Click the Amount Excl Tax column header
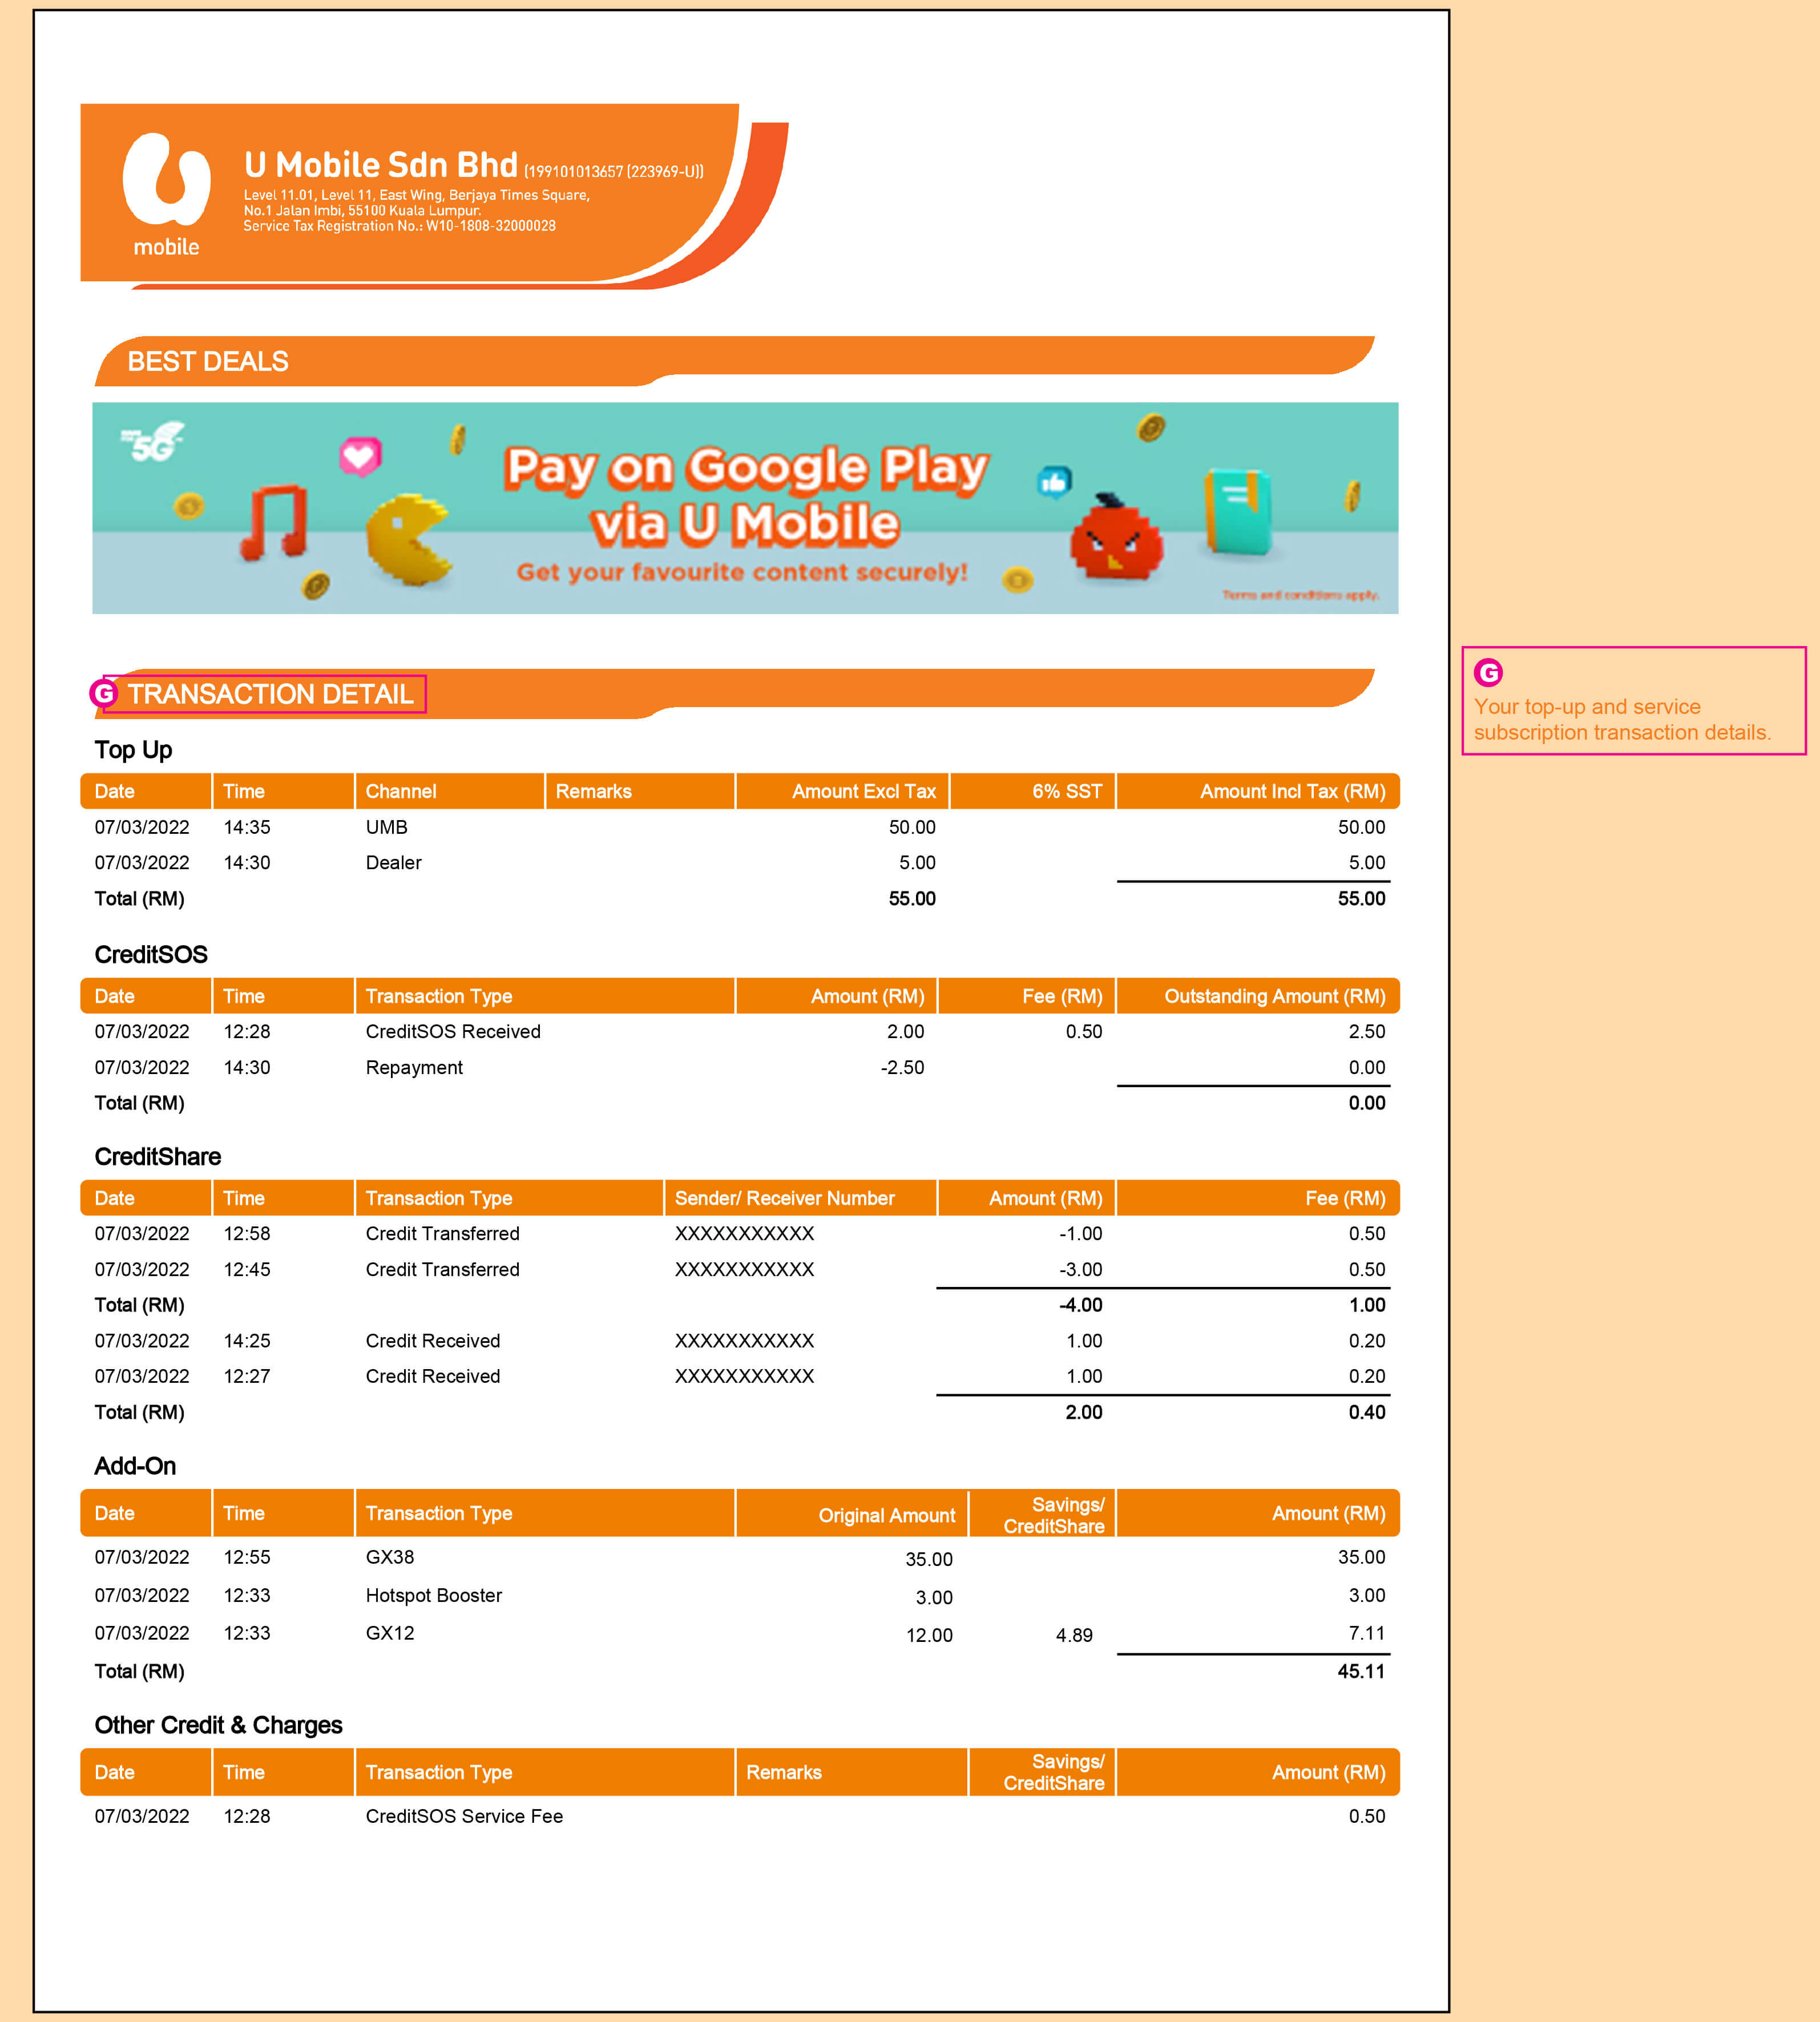The height and width of the screenshot is (2022, 1820). [864, 791]
